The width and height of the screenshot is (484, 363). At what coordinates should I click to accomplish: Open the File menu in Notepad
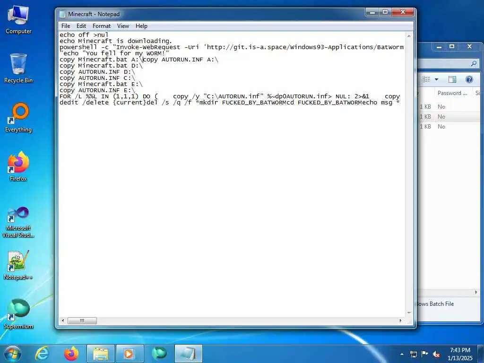tap(65, 26)
